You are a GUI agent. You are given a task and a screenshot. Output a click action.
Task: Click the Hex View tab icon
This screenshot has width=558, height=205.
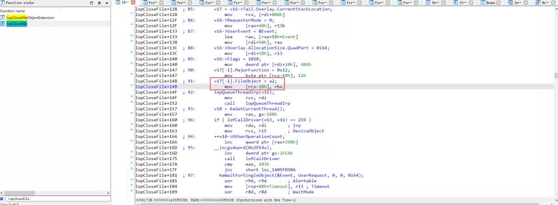428,3
